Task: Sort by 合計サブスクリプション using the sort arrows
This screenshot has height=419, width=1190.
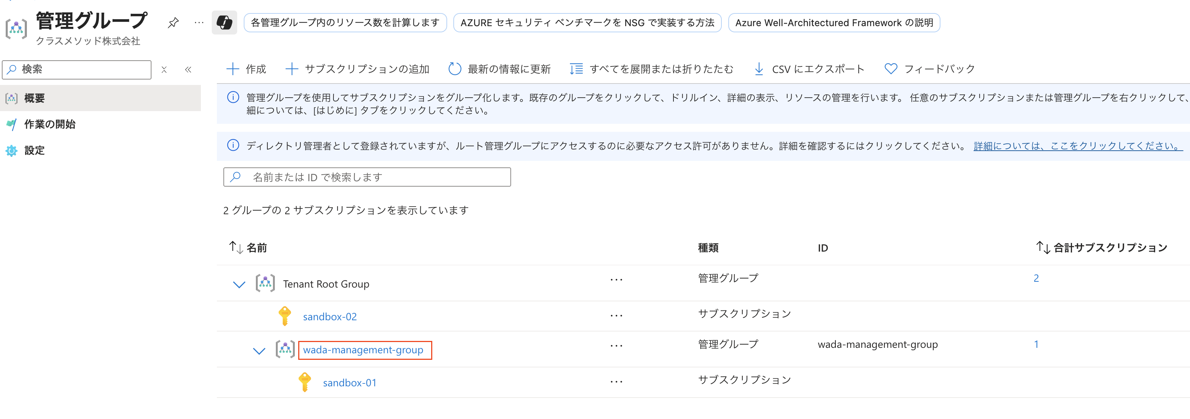Action: click(x=1043, y=248)
